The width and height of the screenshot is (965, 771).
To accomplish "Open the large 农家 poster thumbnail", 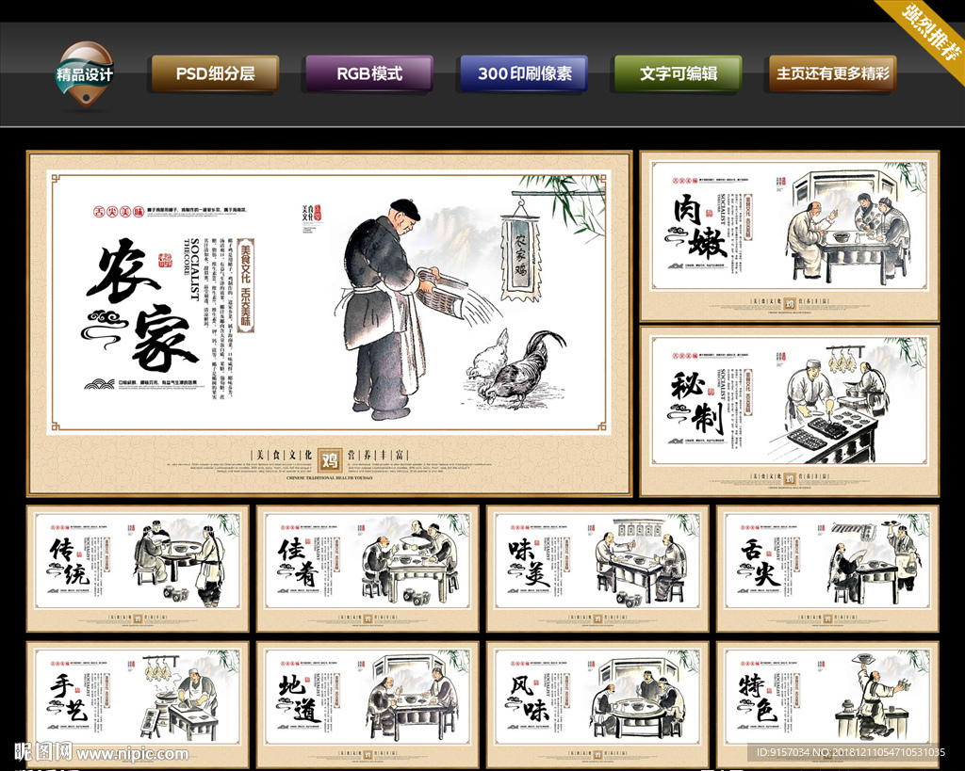I will pos(329,324).
